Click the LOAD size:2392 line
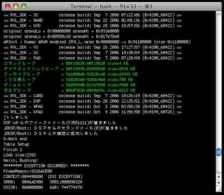This screenshot has height=195, width=224. click(x=20, y=155)
